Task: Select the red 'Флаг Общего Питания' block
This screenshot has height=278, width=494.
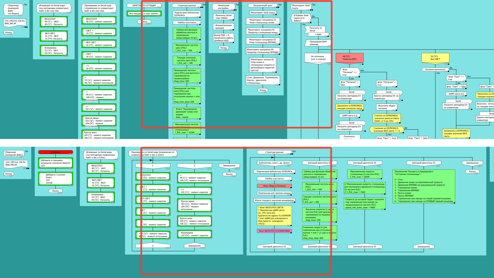Action: (274, 186)
